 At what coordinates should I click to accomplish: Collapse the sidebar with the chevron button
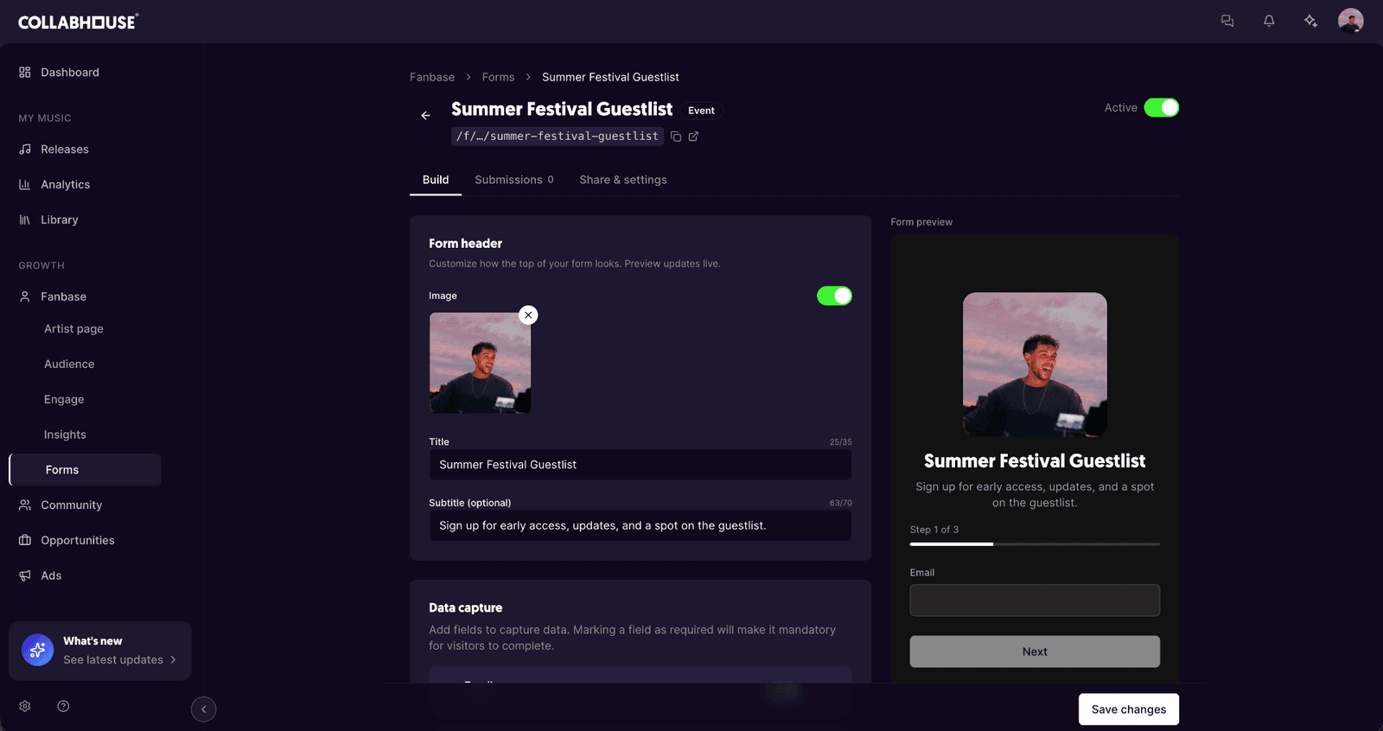[x=203, y=709]
